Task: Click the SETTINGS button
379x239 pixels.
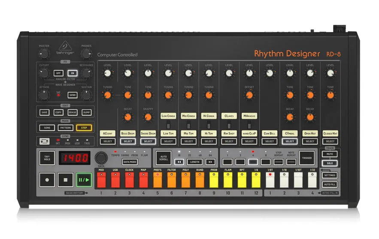Action: pyautogui.click(x=330, y=175)
